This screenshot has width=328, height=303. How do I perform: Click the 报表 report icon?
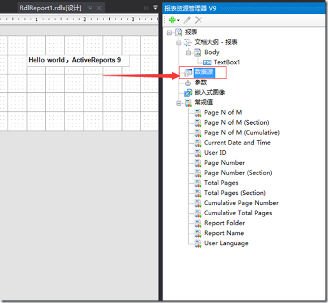click(179, 32)
